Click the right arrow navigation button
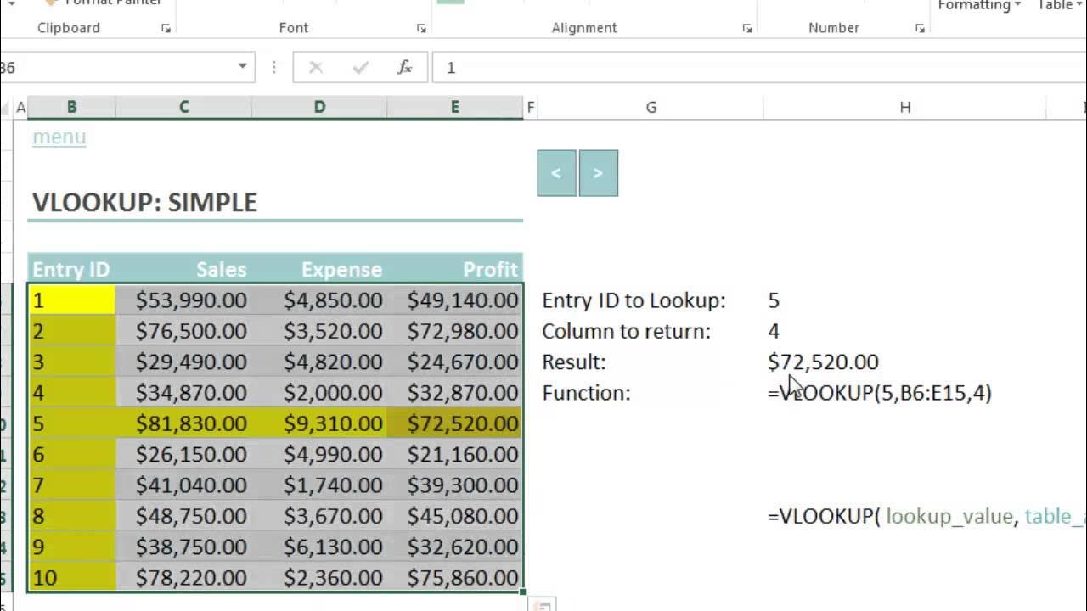Image resolution: width=1087 pixels, height=611 pixels. [599, 172]
